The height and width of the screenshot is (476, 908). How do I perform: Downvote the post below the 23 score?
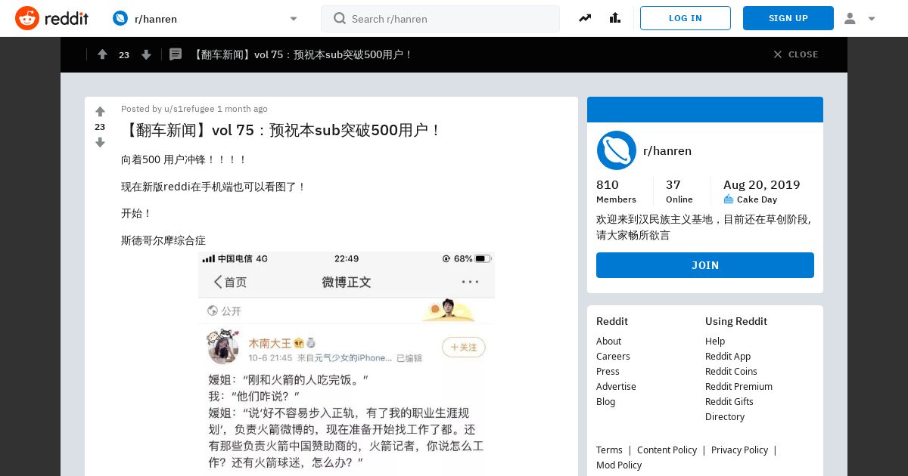(x=100, y=142)
